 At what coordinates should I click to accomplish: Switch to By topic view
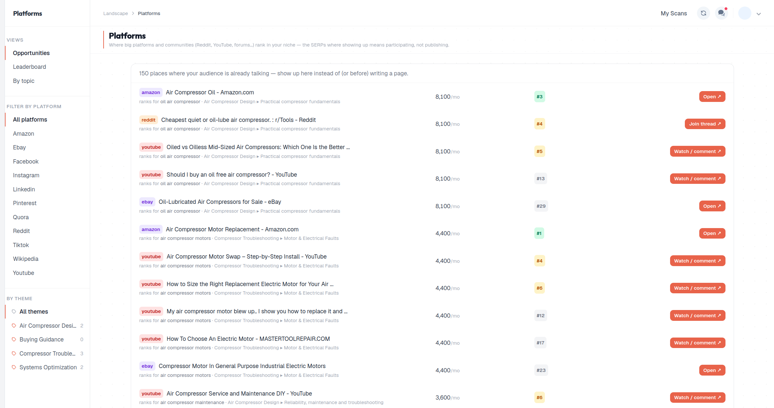(x=48, y=81)
